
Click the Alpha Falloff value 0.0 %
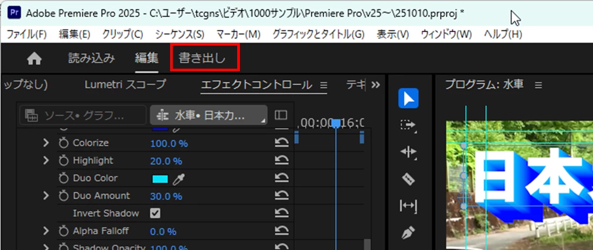click(x=163, y=231)
